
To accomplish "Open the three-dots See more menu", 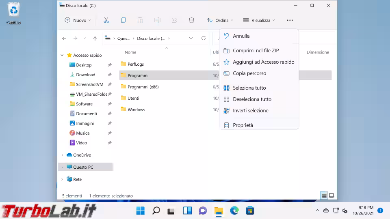I will [x=290, y=20].
